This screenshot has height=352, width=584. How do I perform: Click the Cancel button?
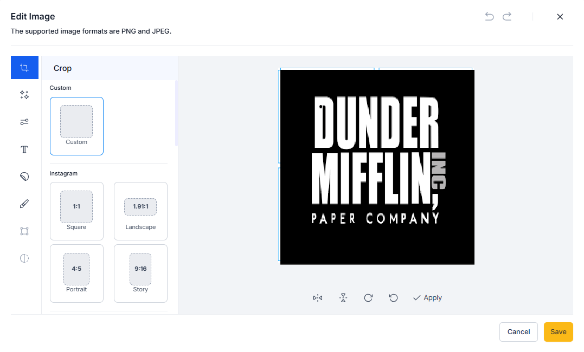(518, 332)
